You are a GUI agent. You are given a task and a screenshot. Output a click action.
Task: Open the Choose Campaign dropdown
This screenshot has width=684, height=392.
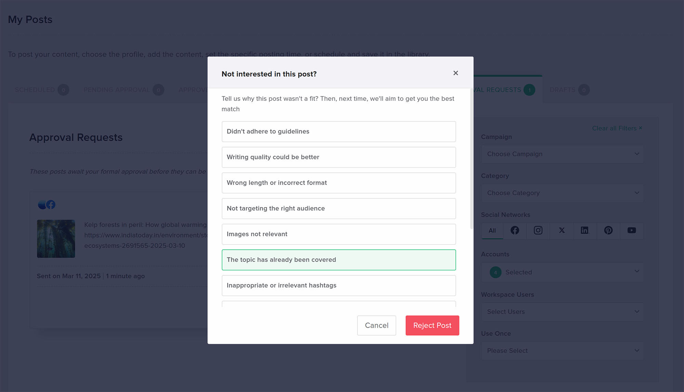click(x=562, y=154)
